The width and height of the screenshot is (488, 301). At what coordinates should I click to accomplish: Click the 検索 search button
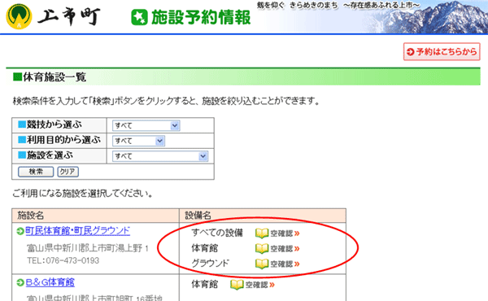[x=36, y=172]
